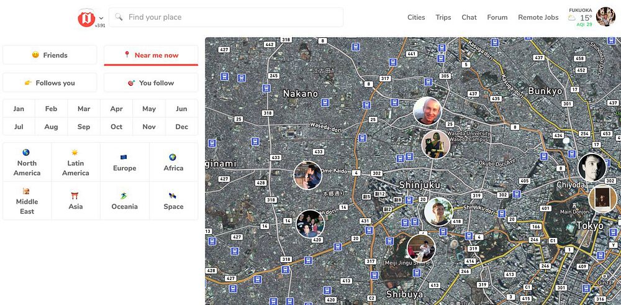621x305 pixels.
Task: Open the user profile avatar in header
Action: 605,17
